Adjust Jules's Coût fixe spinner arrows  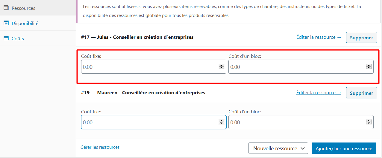[x=222, y=67]
